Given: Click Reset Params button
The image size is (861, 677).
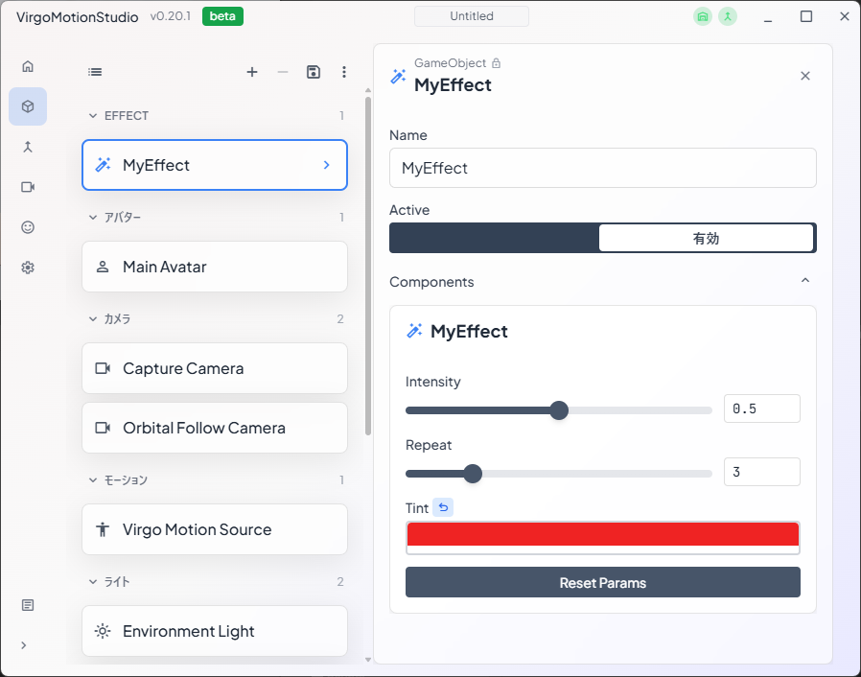Looking at the screenshot, I should (602, 582).
